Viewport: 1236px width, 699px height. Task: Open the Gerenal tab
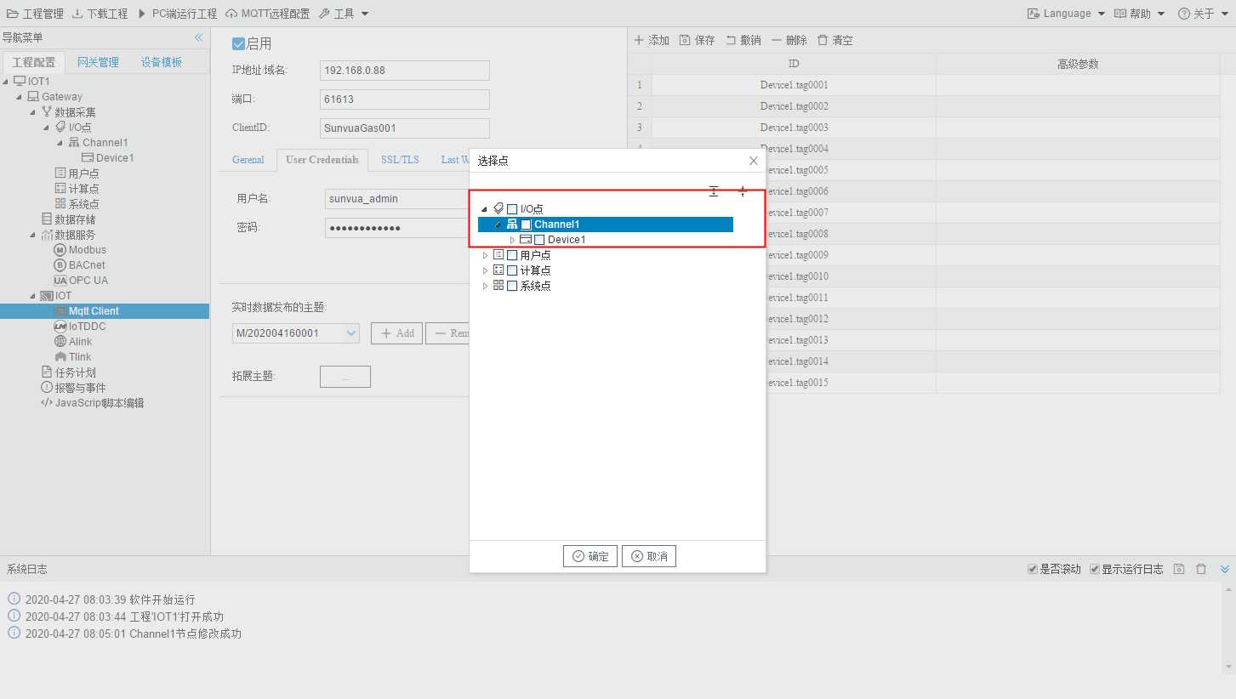click(x=248, y=160)
